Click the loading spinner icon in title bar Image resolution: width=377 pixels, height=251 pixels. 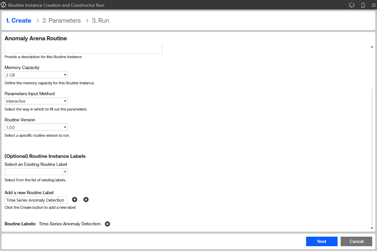352,5
